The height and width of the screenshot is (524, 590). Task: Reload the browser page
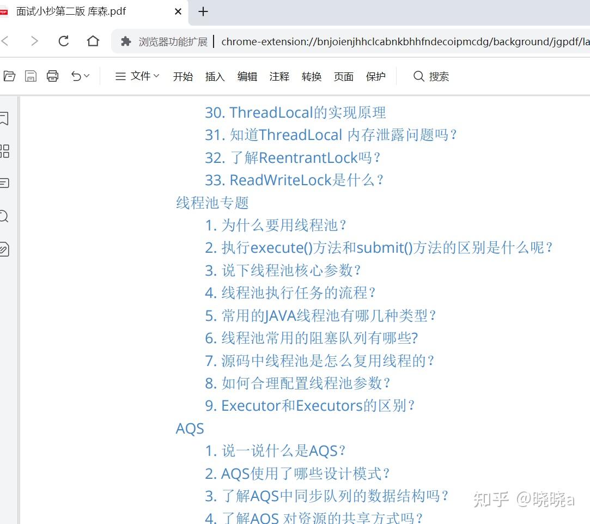point(64,41)
